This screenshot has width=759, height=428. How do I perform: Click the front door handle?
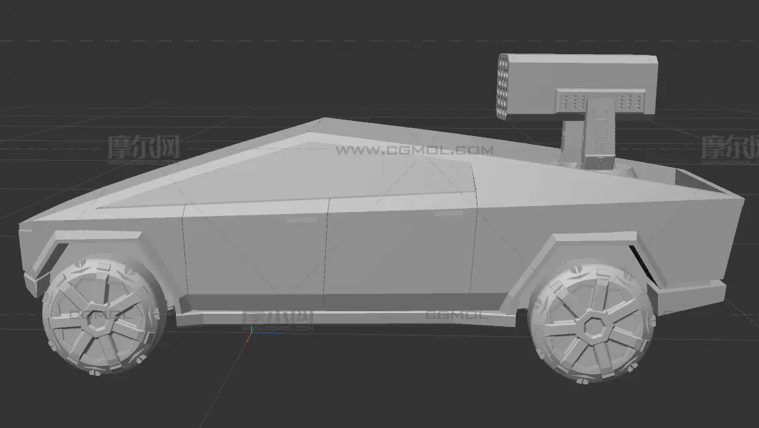[296, 222]
